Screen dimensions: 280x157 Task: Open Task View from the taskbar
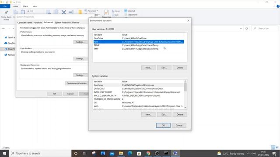click(x=84, y=153)
